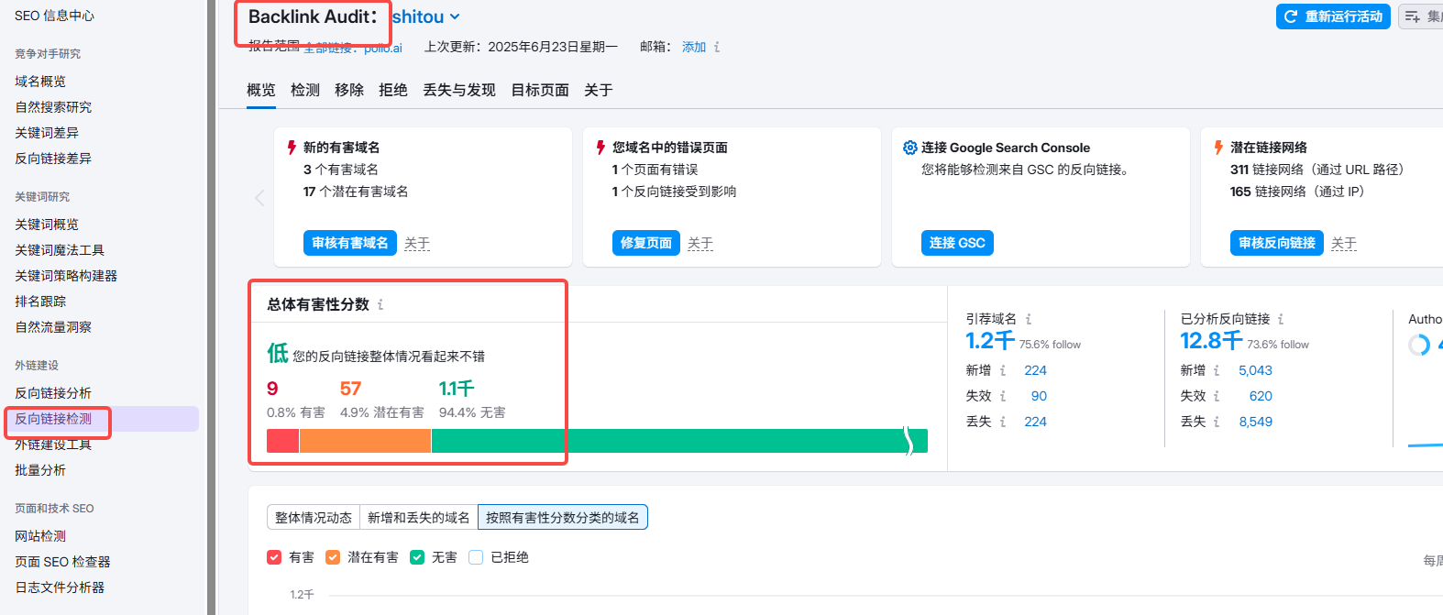Click the 重新运行活动 button
Screen dimensions: 1443x615
(1333, 16)
